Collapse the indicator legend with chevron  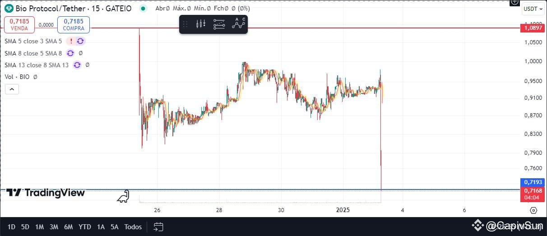12,89
